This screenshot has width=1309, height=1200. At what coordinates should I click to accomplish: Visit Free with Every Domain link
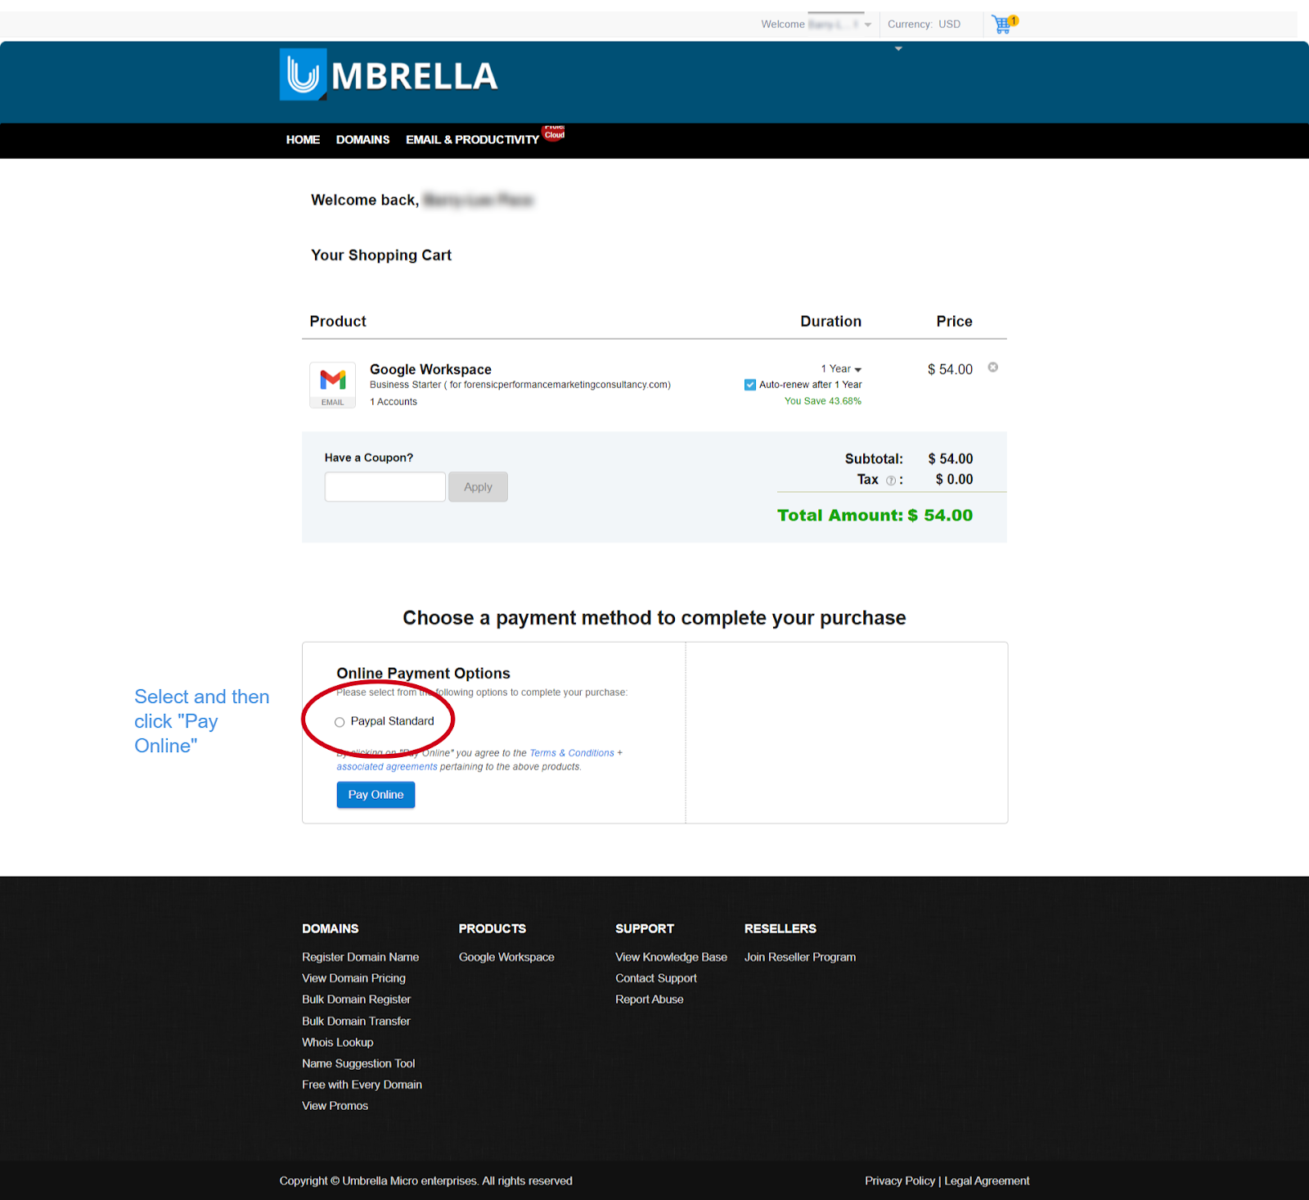pyautogui.click(x=362, y=1085)
